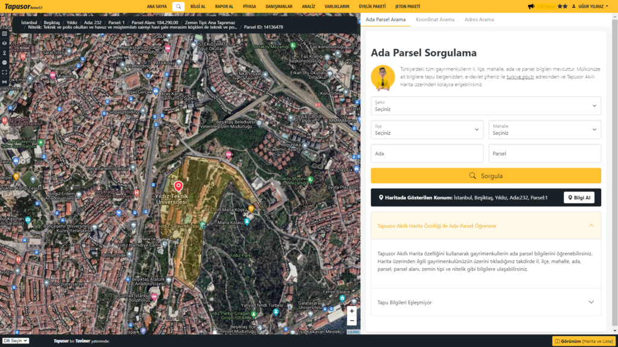618x347 pixels.
Task: Follow the turkiye.gov.tr link
Action: point(520,78)
